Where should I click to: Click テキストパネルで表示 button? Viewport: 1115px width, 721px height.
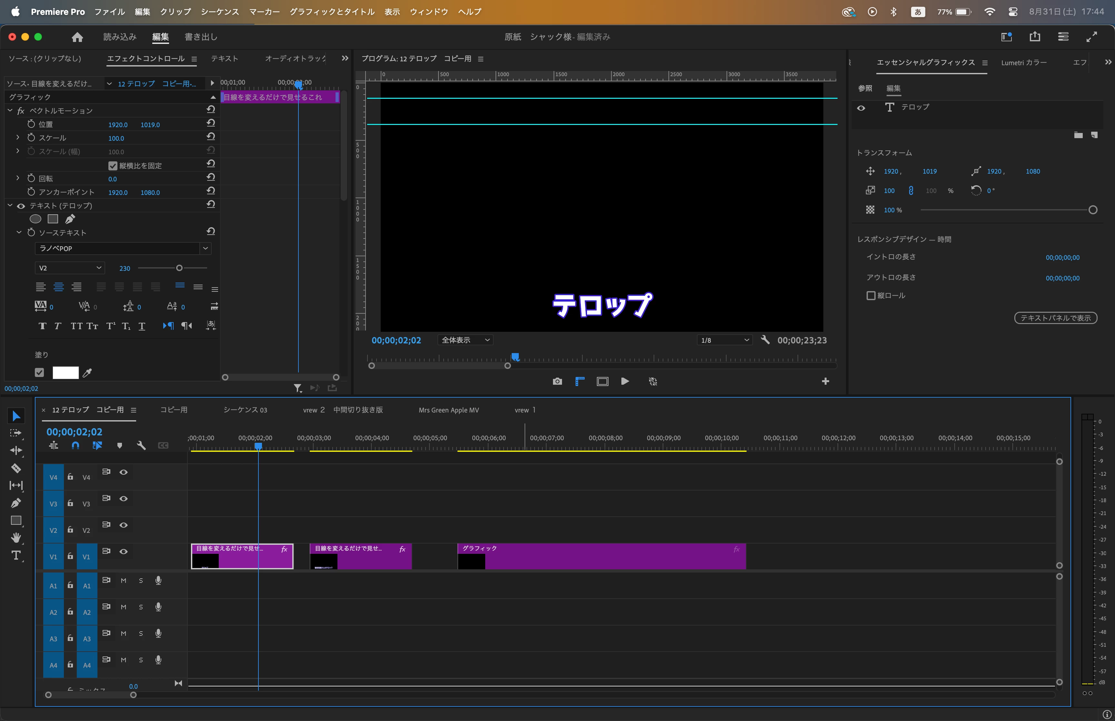tap(1055, 318)
